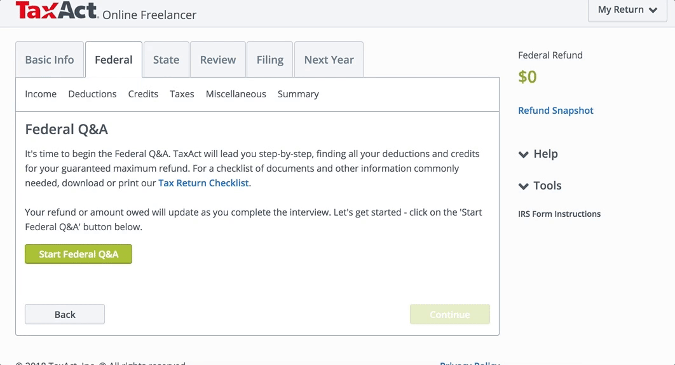Expand the Help section chevron
The width and height of the screenshot is (675, 365).
point(524,155)
